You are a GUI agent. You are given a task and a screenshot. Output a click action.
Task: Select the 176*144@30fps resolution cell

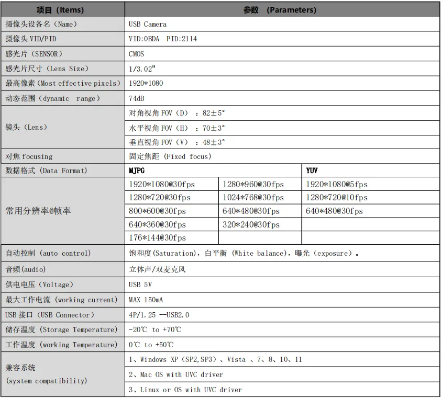click(157, 238)
